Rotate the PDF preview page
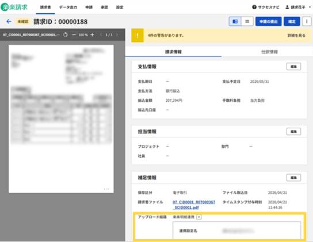Screen dimensions: 313x242 [65, 34]
